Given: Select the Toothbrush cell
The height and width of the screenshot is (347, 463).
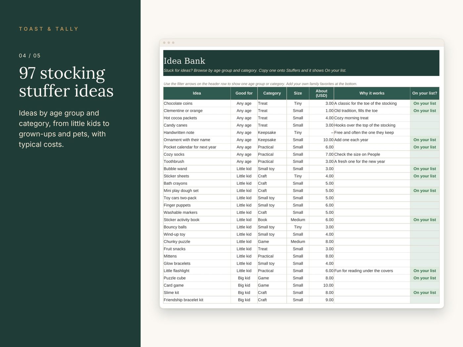Looking at the screenshot, I should point(197,162).
